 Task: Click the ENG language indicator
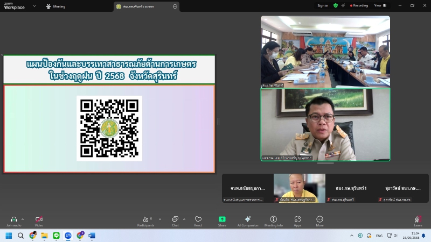pyautogui.click(x=379, y=236)
